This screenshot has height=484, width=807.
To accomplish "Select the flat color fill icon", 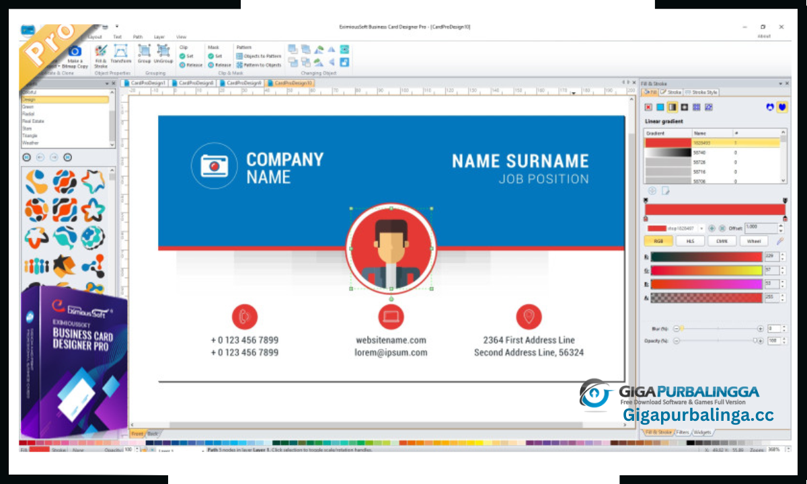I will tap(660, 107).
